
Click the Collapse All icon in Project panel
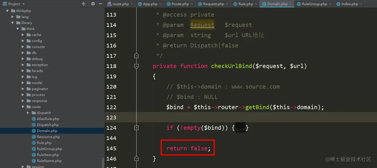pos(84,4)
